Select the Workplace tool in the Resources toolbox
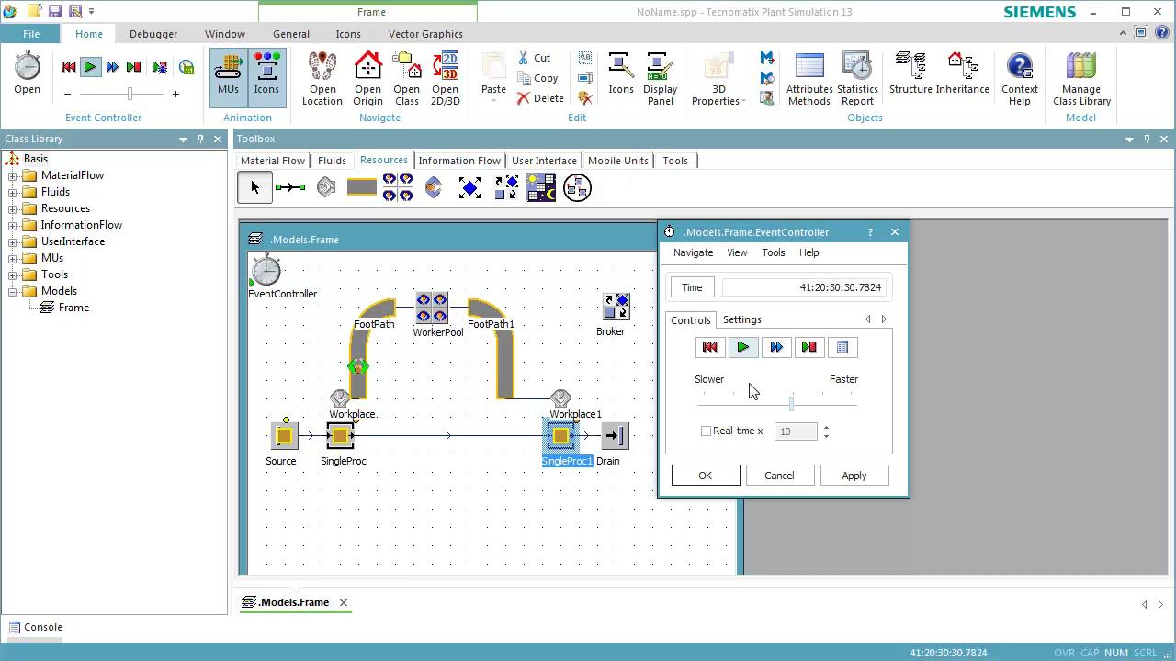 click(326, 186)
